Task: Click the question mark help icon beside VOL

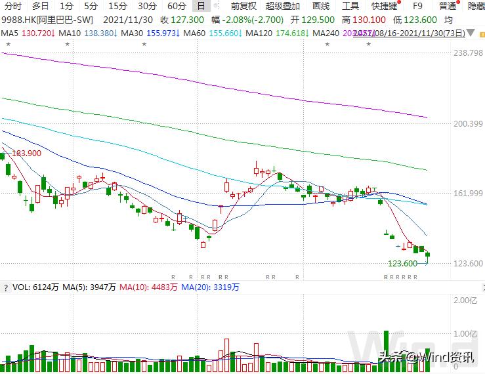Action: pos(5,288)
